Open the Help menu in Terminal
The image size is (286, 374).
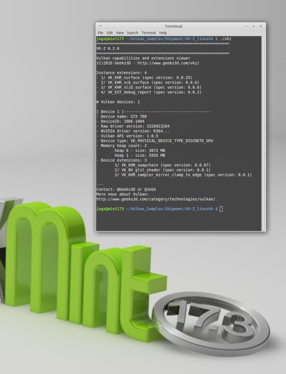[163, 33]
